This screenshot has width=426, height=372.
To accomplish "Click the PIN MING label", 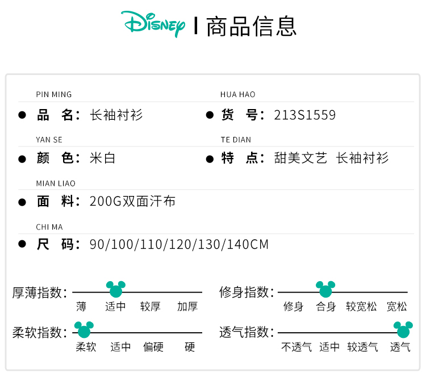I will point(54,95).
